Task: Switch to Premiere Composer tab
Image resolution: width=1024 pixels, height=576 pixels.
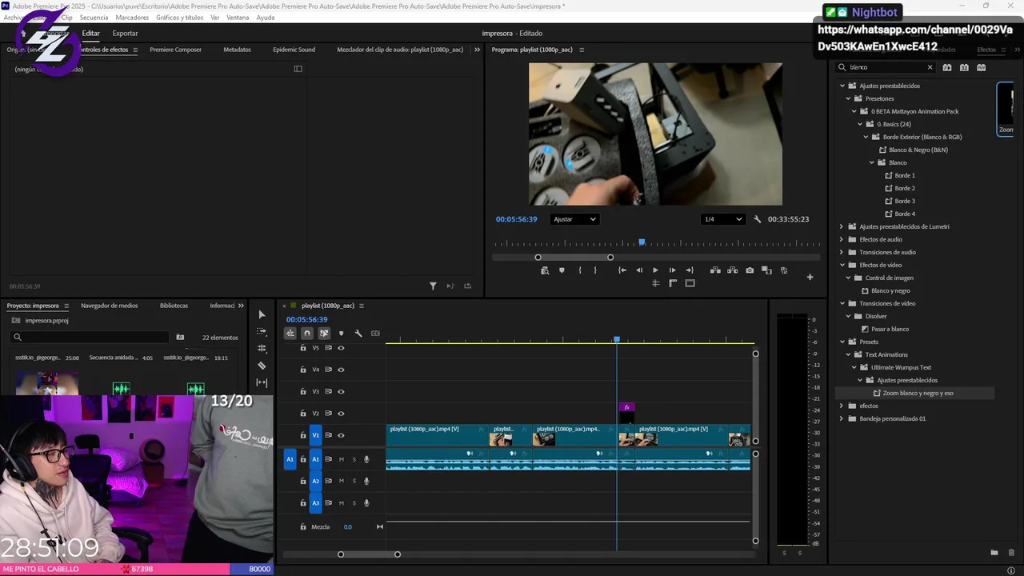Action: tap(175, 50)
